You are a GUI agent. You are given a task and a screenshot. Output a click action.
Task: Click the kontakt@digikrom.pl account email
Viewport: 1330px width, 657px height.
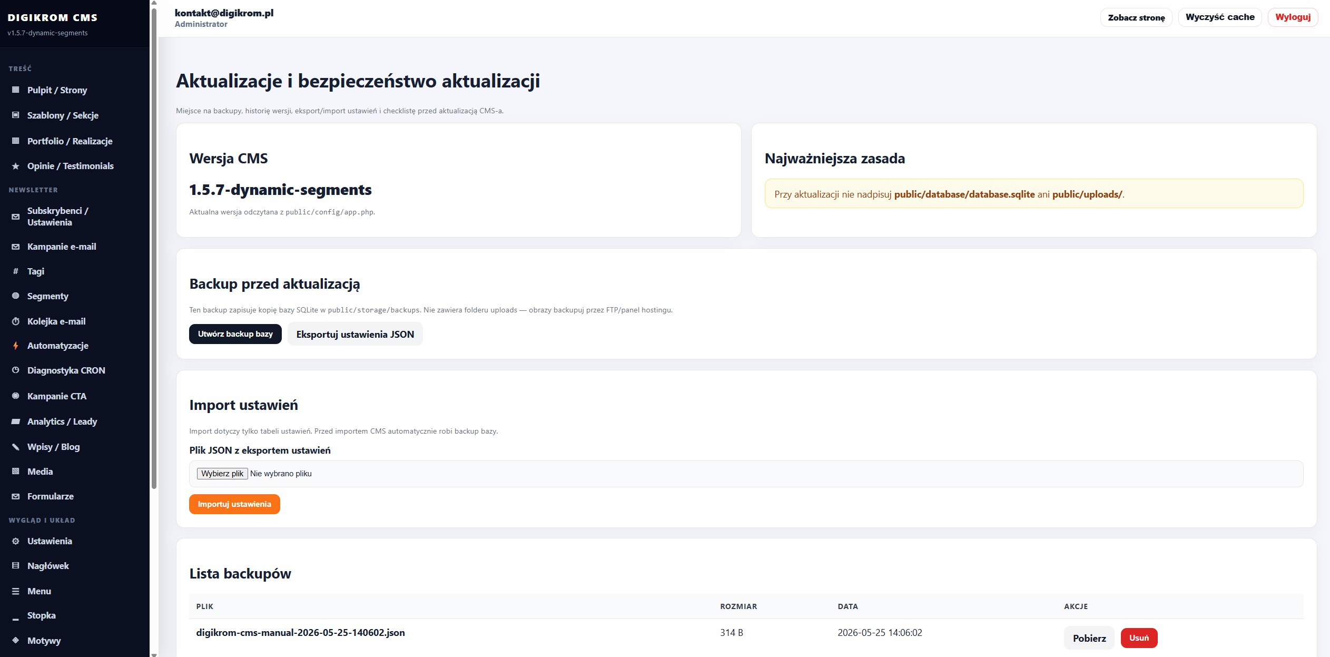pos(224,13)
